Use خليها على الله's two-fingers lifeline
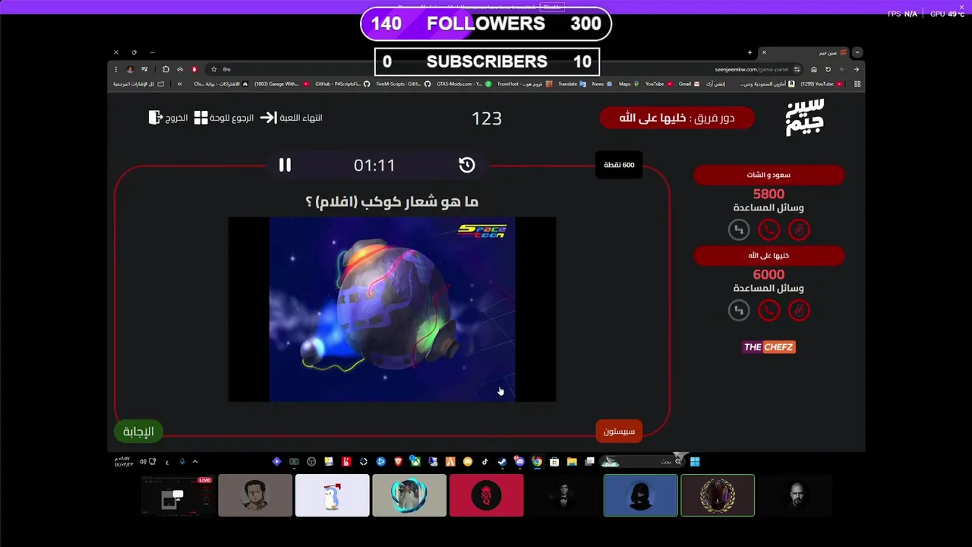 point(798,310)
